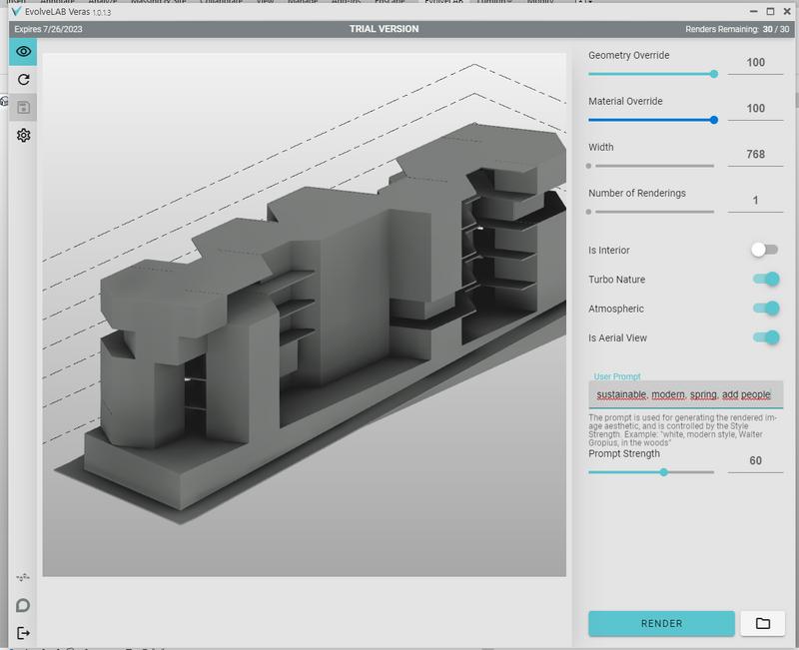Click the Material Override slider handle

pos(714,120)
